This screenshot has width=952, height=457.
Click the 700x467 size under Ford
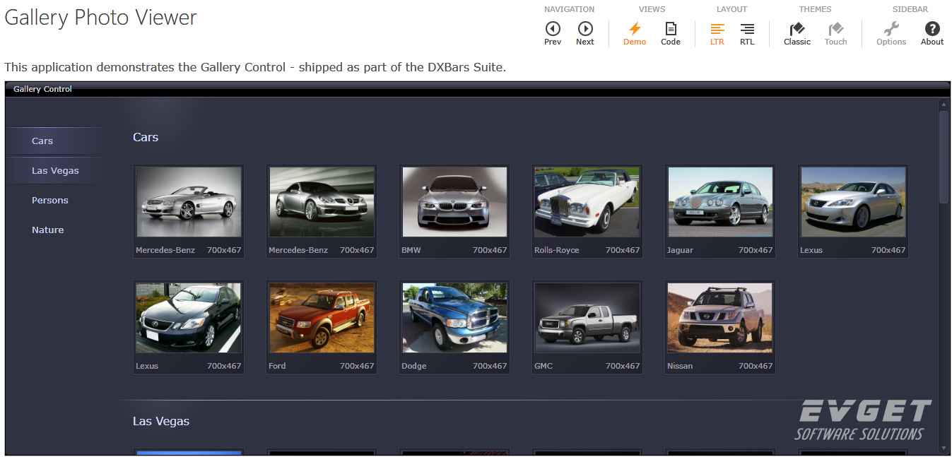click(357, 366)
